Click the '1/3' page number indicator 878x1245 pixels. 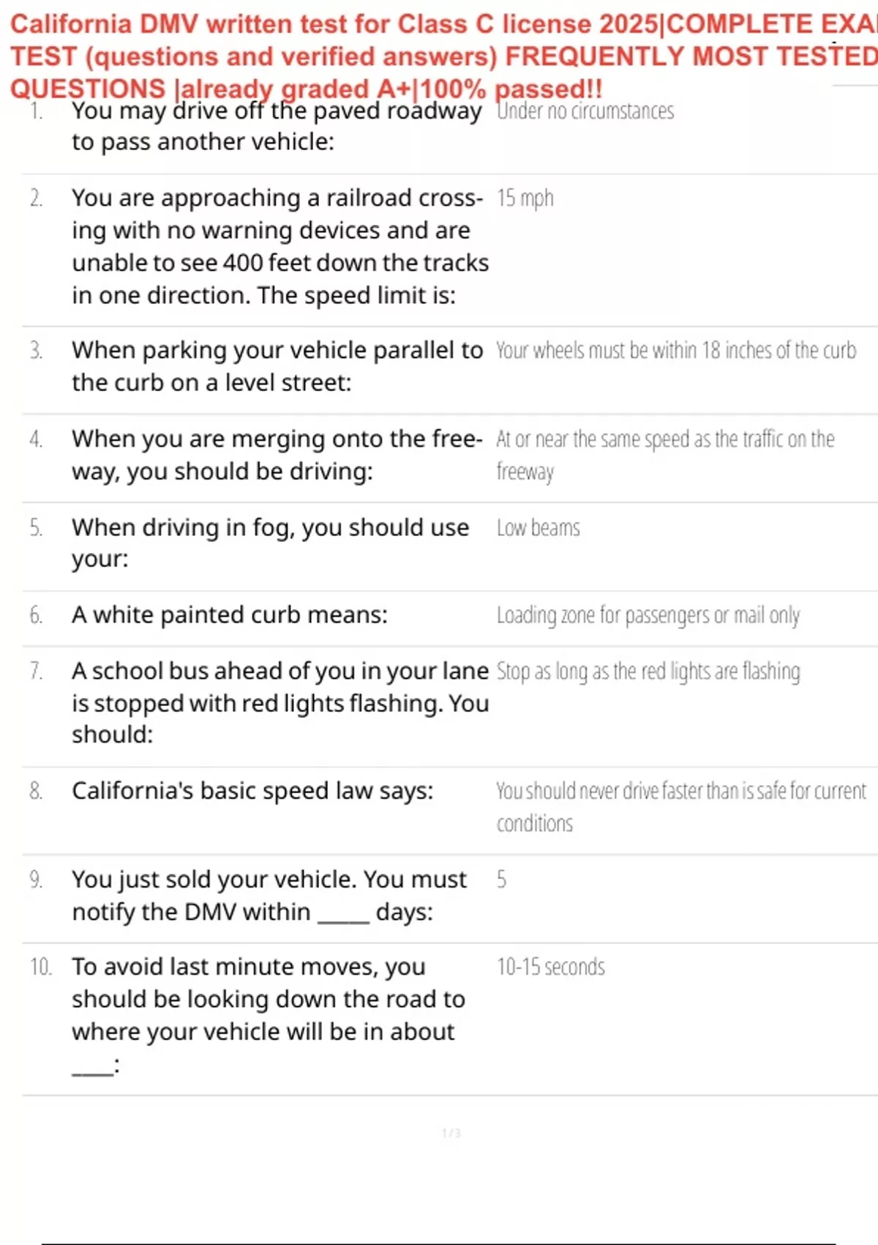(451, 1134)
